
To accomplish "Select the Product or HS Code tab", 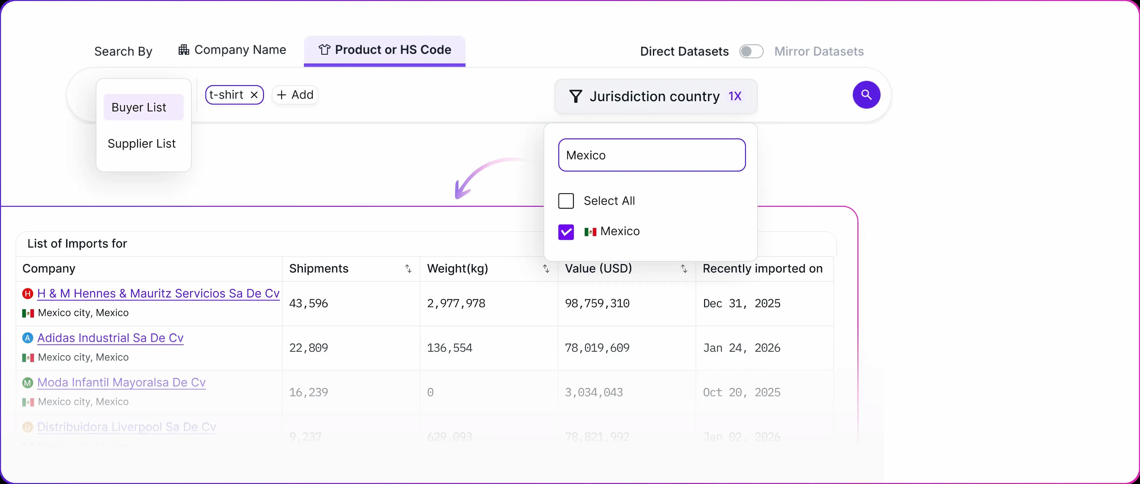I will (384, 50).
